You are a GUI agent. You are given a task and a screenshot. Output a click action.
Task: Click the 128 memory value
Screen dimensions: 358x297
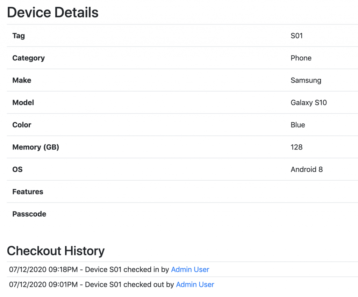pos(296,147)
